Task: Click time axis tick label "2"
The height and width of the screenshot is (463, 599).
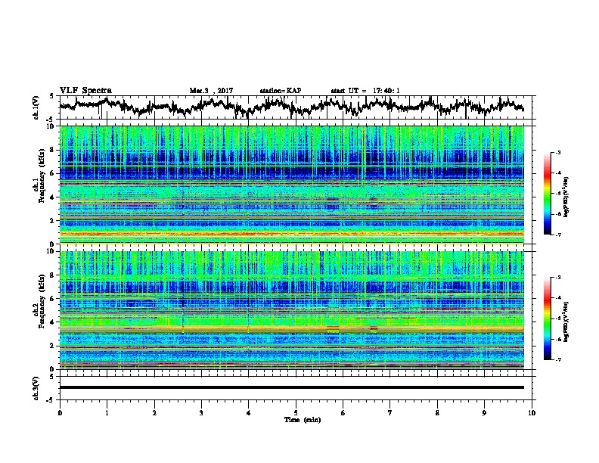Action: pos(154,413)
